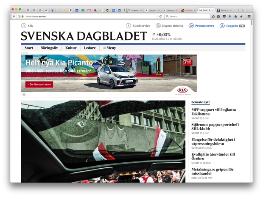Switch to the Folha de tab
This screenshot has width=263, height=197.
tap(224, 11)
